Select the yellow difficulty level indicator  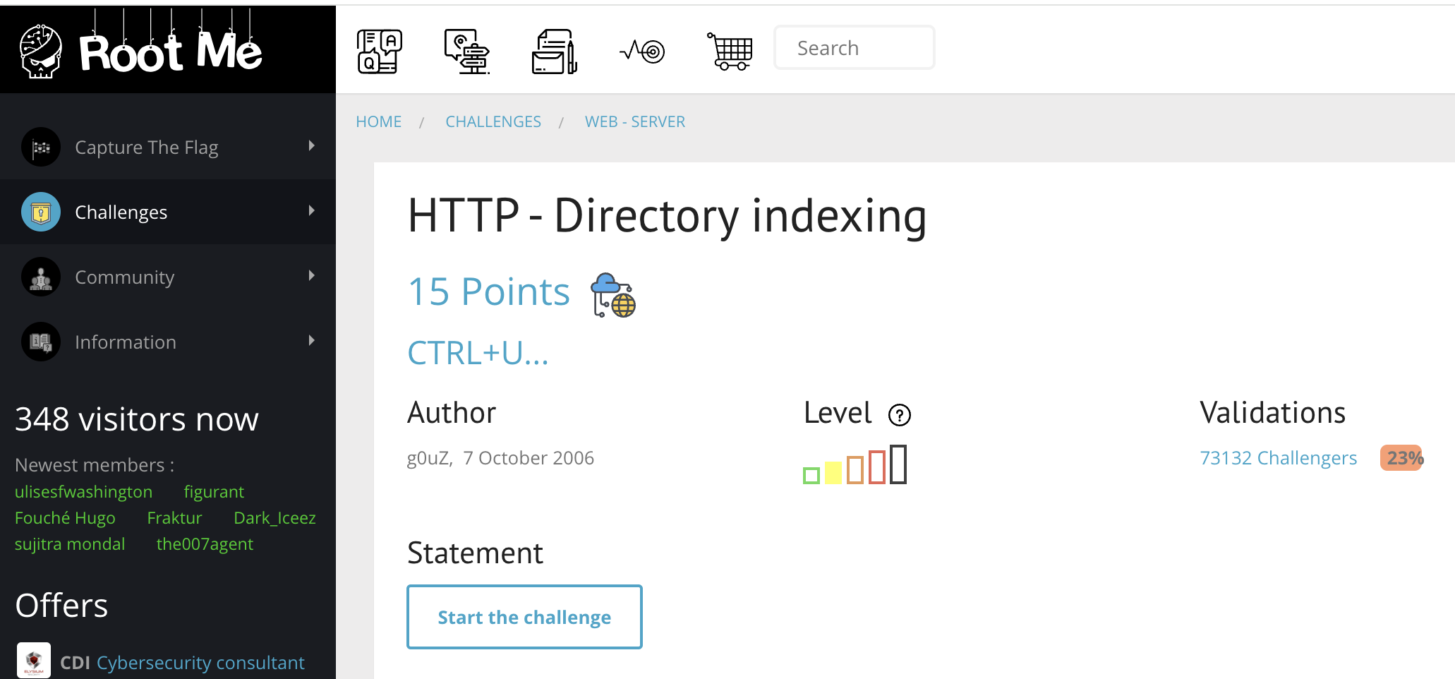(x=833, y=470)
